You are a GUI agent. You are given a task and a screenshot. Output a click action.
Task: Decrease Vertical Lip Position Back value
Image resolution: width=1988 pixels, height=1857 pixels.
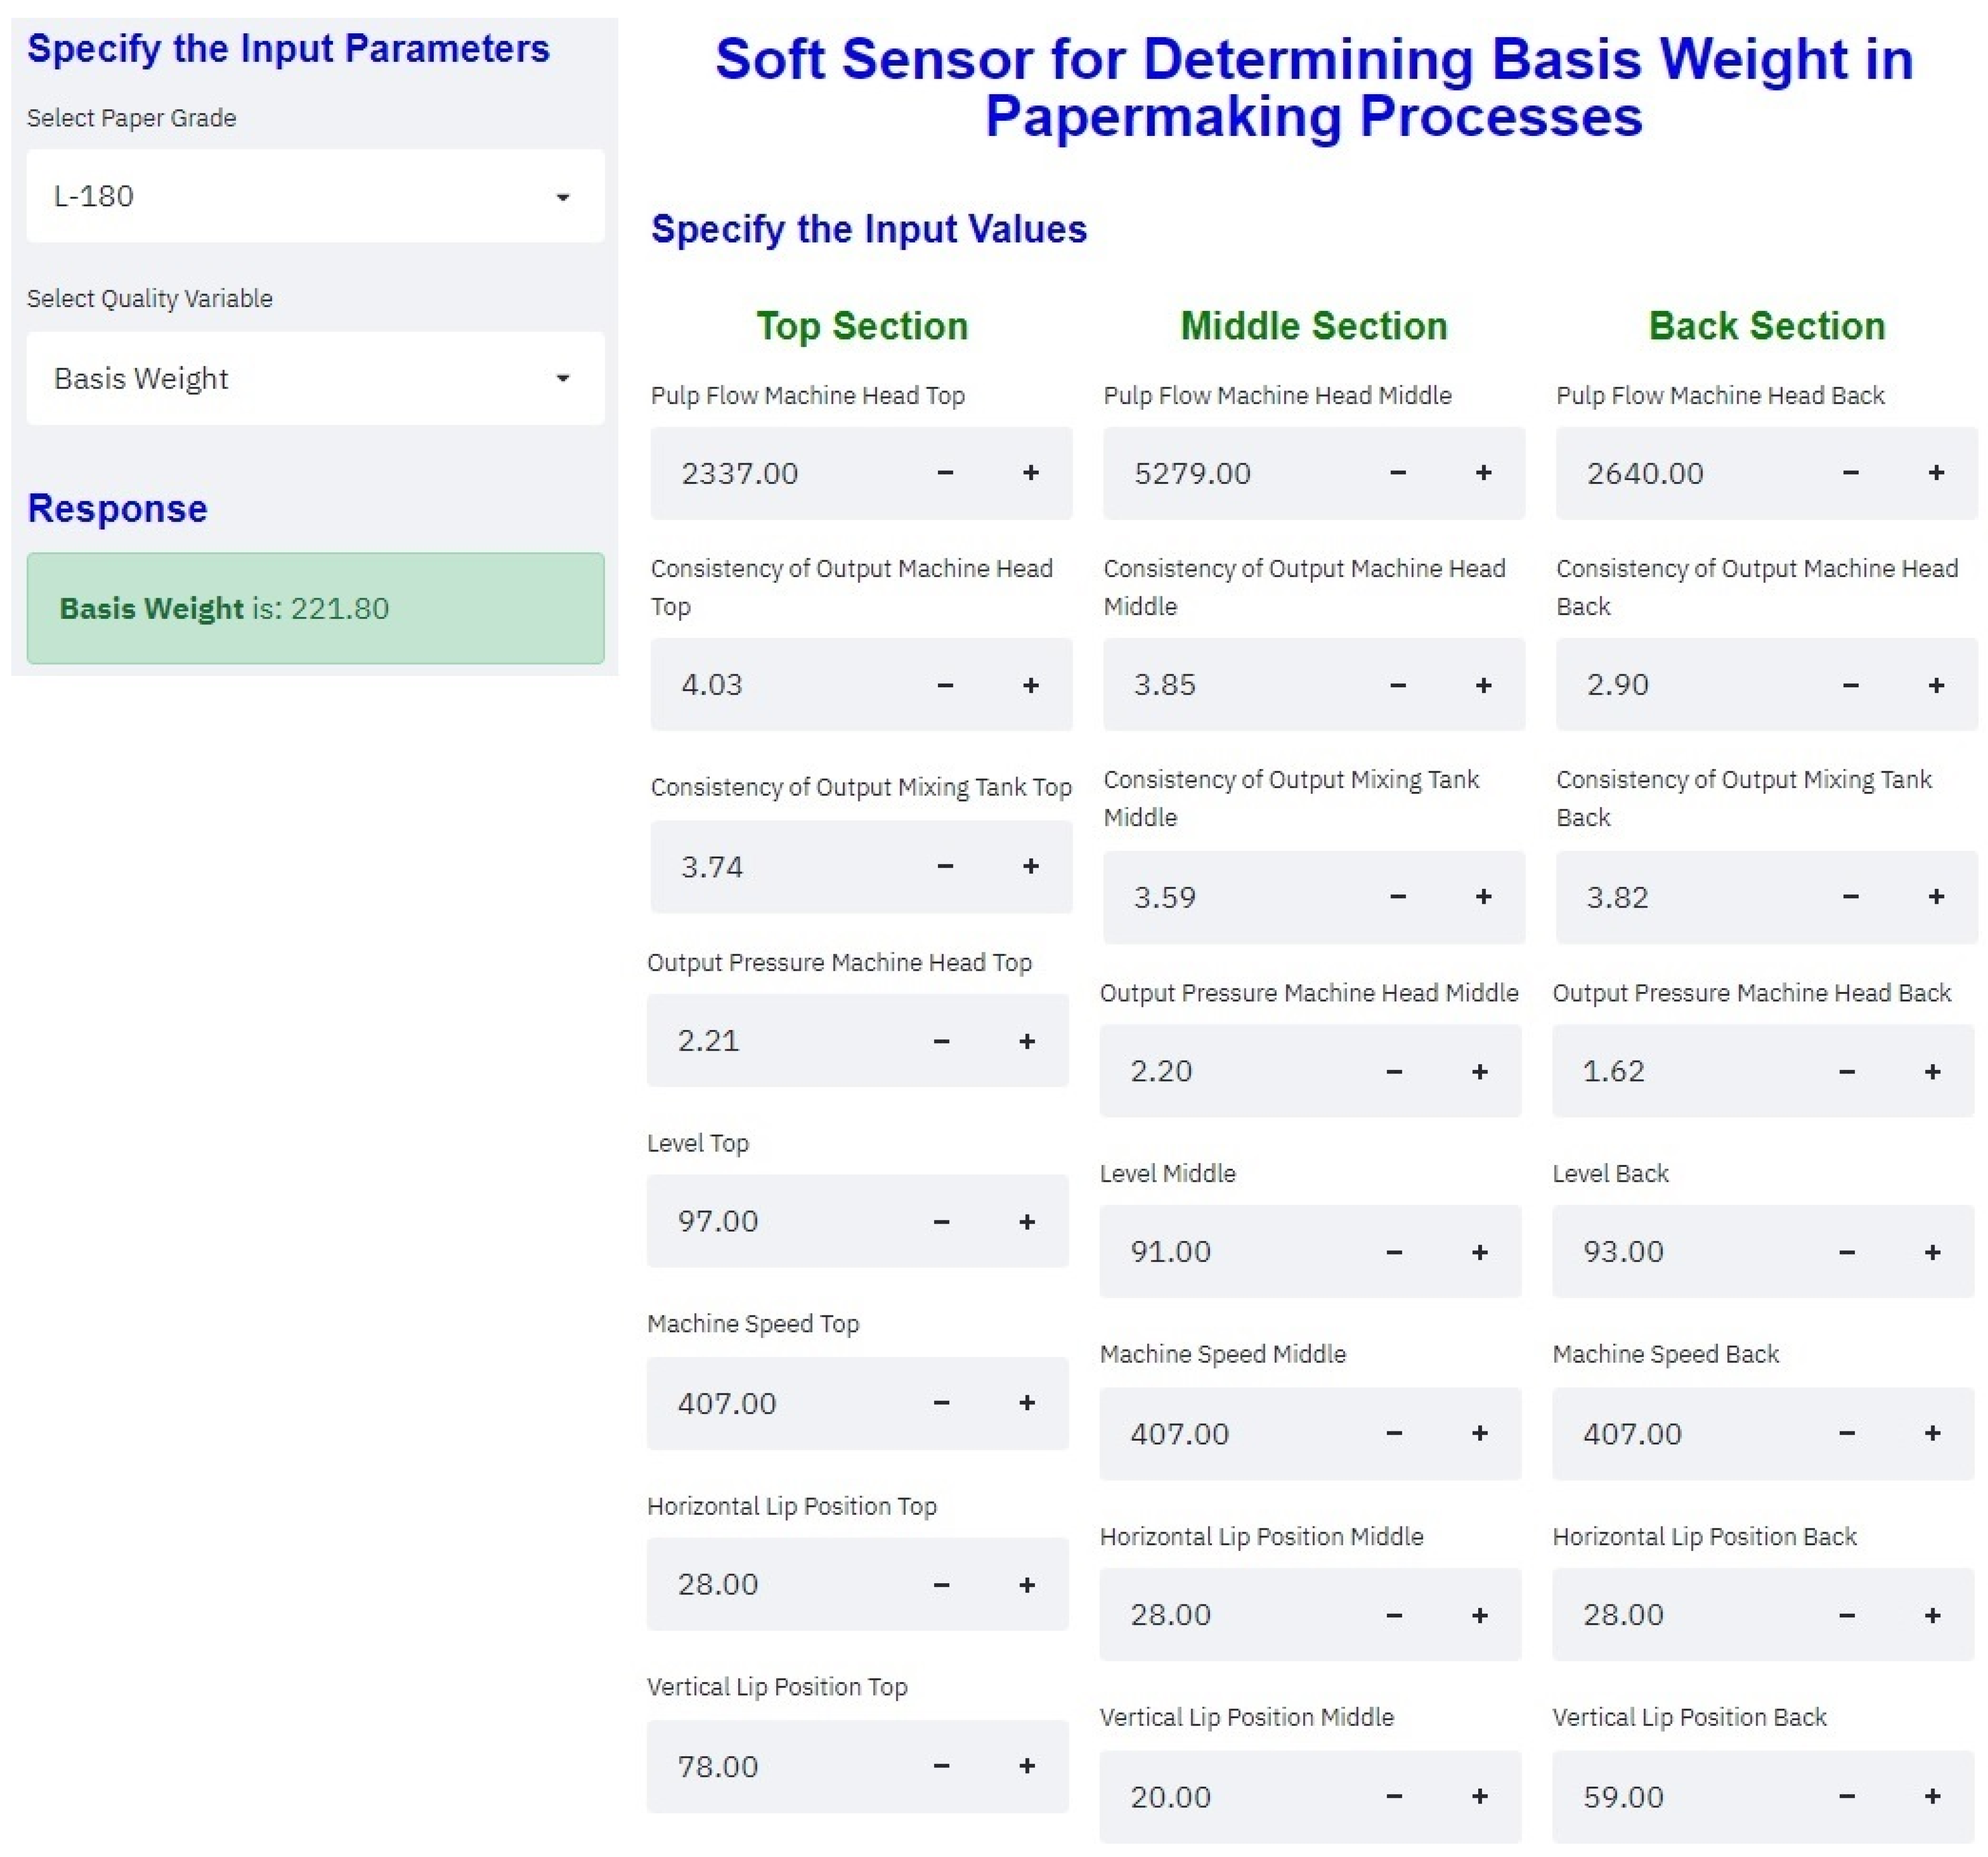pos(1846,1797)
